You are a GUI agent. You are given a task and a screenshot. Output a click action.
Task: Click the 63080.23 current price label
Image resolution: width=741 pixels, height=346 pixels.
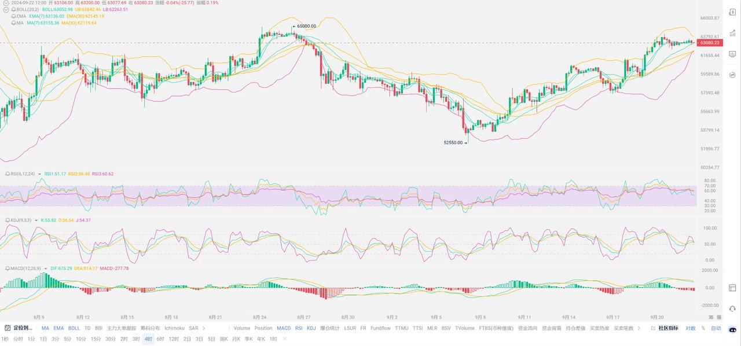[709, 43]
